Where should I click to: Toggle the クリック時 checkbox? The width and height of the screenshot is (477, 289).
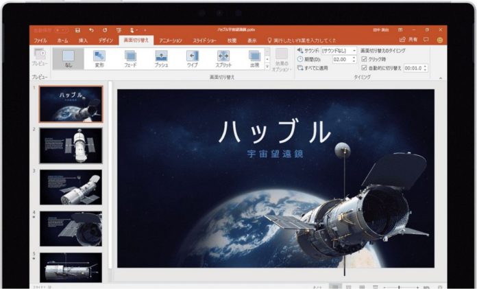tap(364, 59)
